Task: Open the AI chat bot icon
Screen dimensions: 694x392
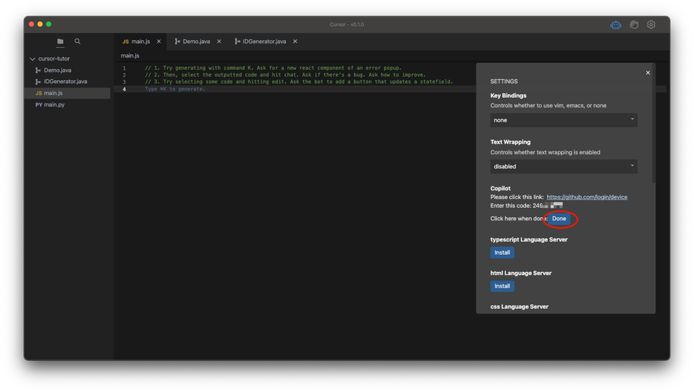Action: pos(615,25)
